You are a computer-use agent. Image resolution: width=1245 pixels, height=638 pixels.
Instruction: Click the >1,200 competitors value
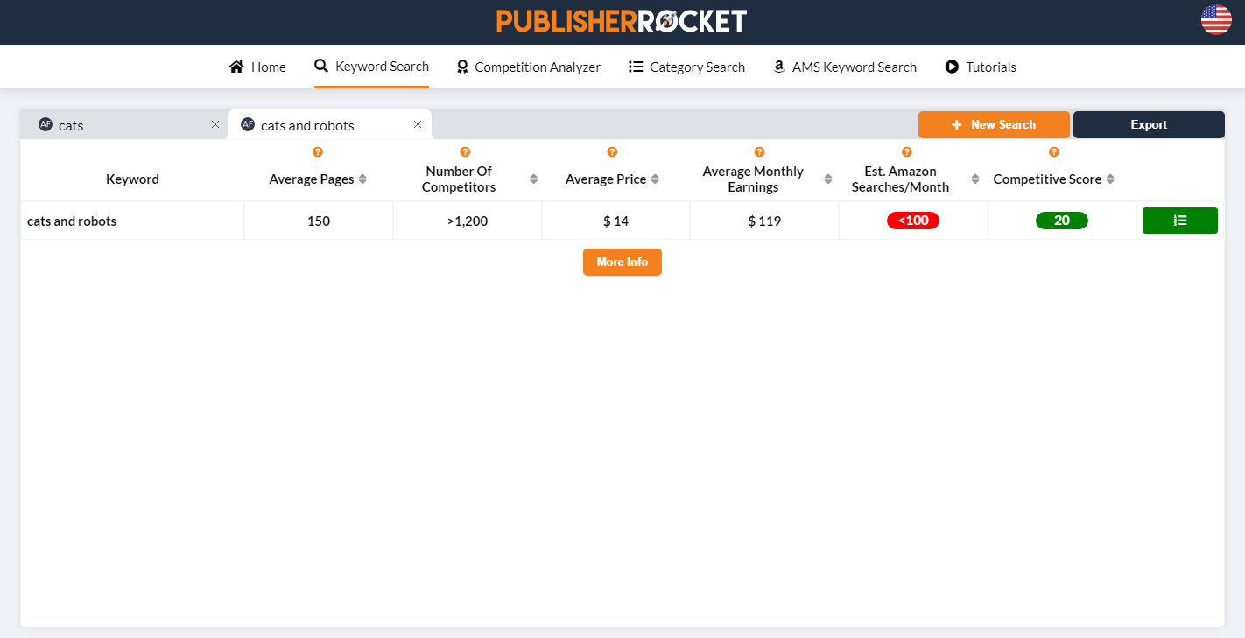[468, 221]
